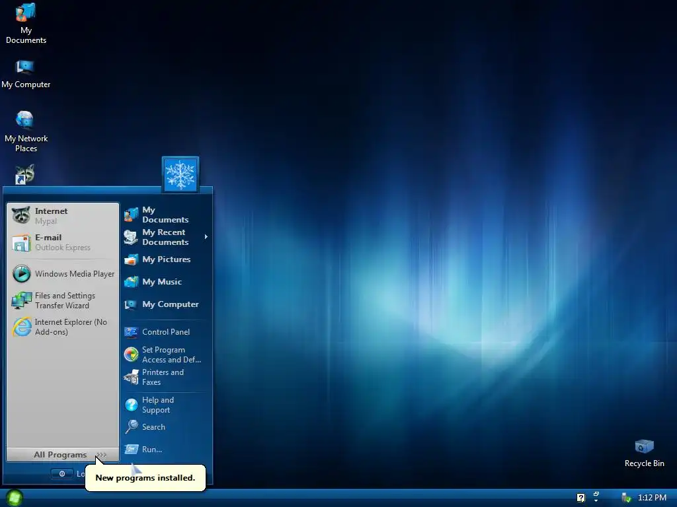Expand My Recent Documents submenu arrow
677x507 pixels.
tap(206, 237)
